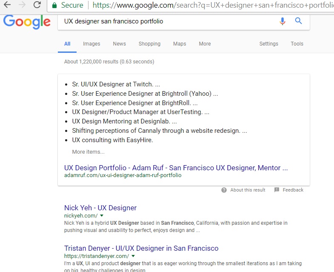Switch to the News tab
The width and height of the screenshot is (334, 272).
[119, 44]
